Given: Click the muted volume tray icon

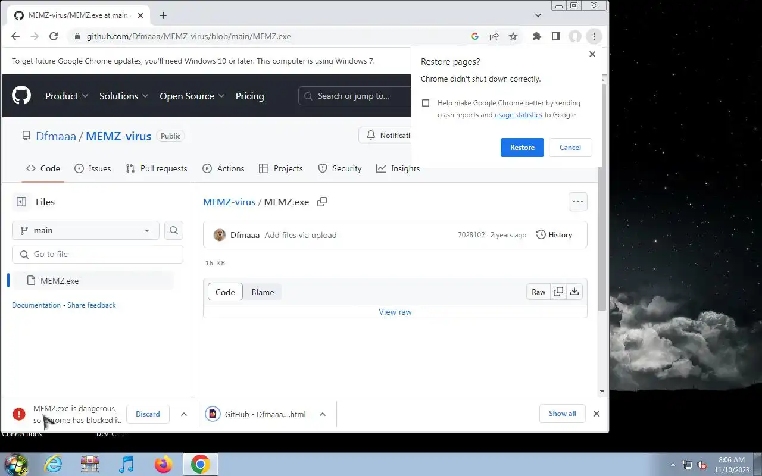Looking at the screenshot, I should tap(702, 465).
